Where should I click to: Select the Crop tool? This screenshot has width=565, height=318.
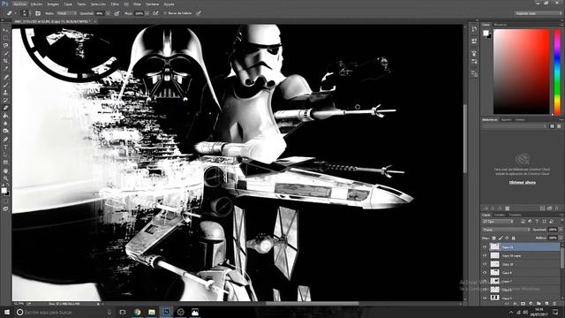point(5,61)
